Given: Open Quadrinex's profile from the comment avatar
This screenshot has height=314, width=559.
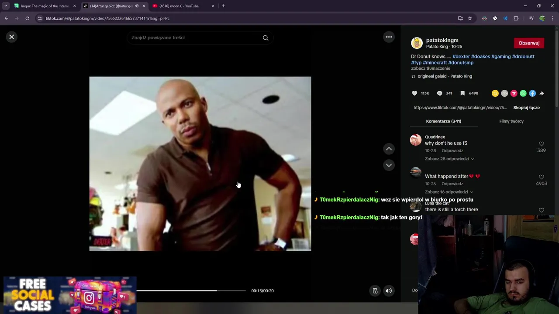Looking at the screenshot, I should [416, 140].
